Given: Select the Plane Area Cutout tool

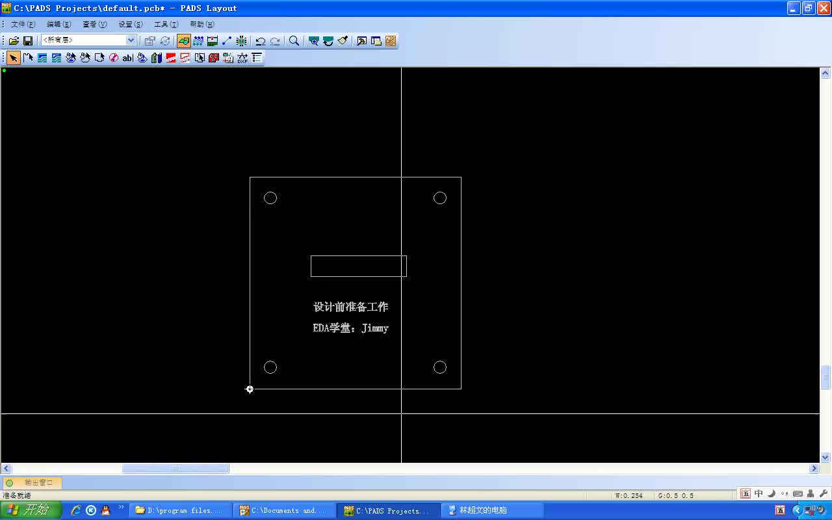Looking at the screenshot, I should pyautogui.click(x=185, y=58).
